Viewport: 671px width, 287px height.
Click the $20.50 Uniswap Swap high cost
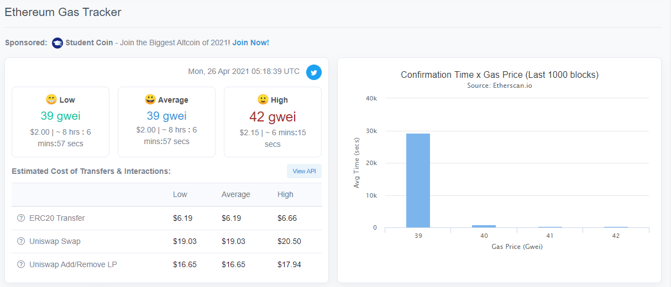(x=289, y=241)
